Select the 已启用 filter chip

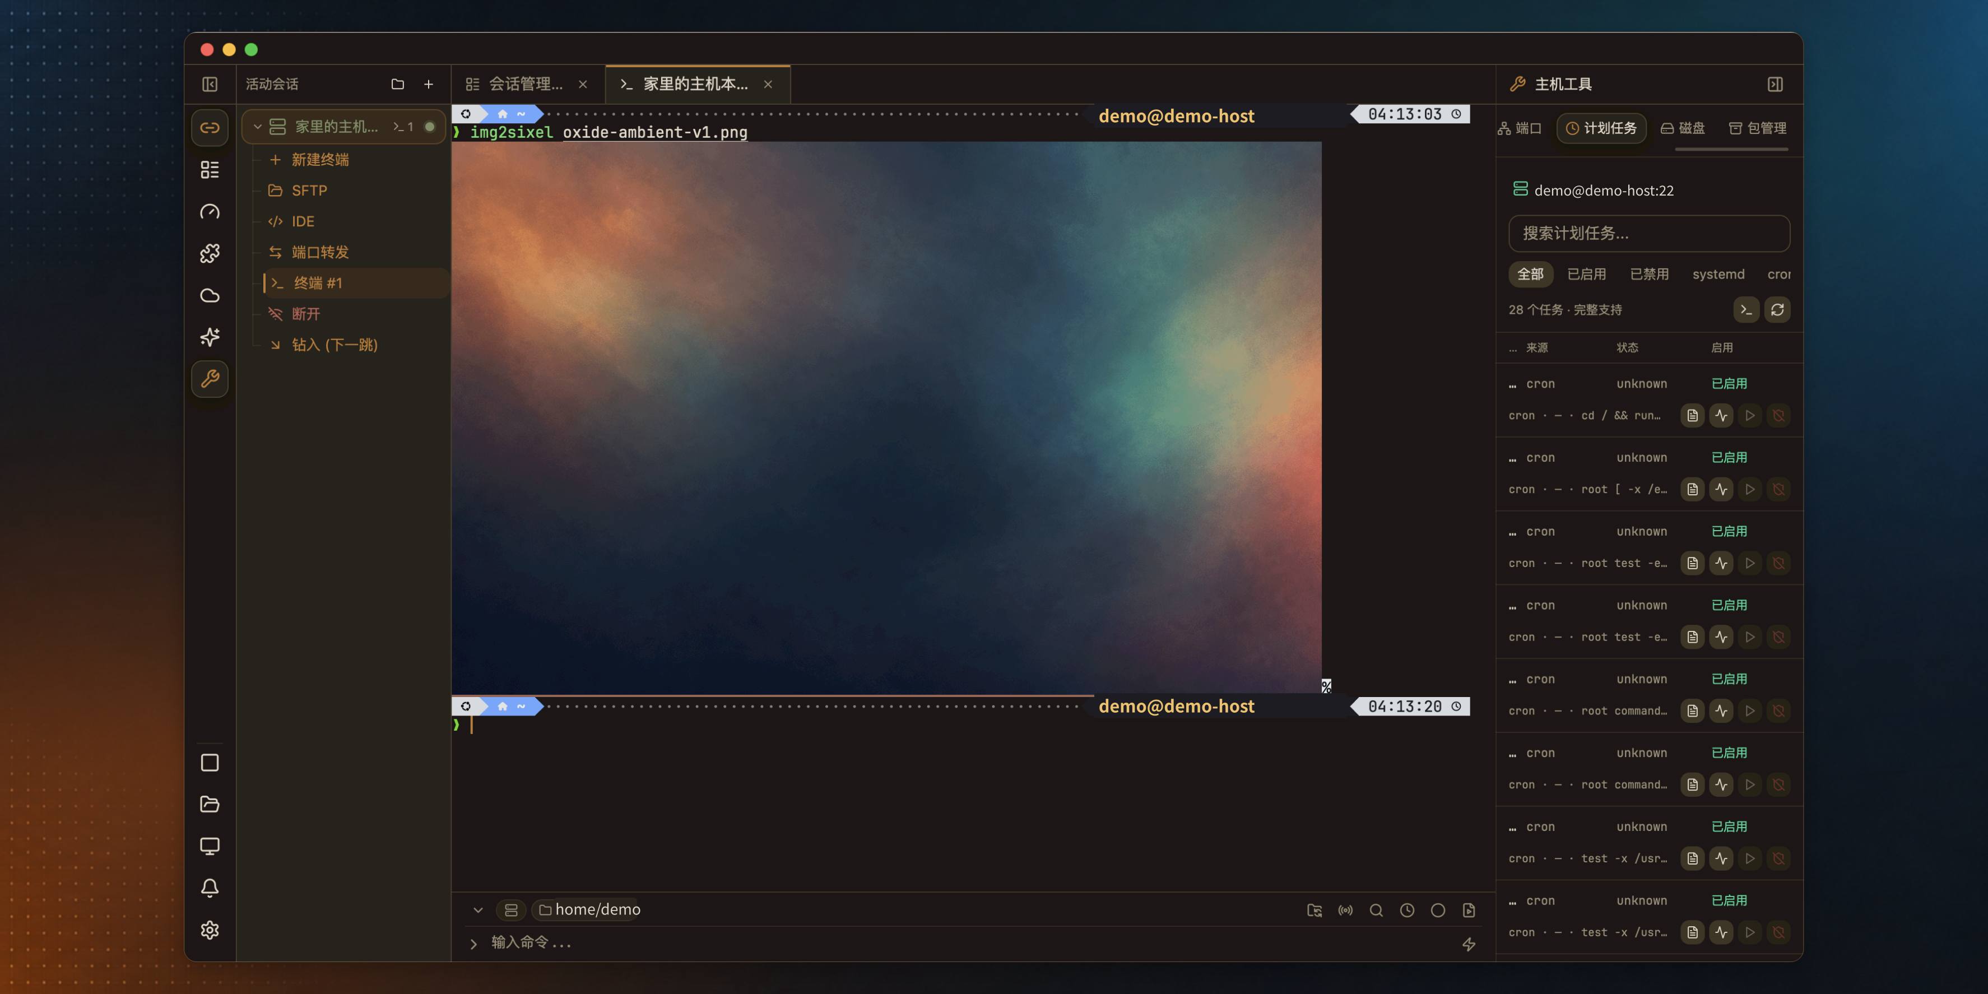point(1587,274)
